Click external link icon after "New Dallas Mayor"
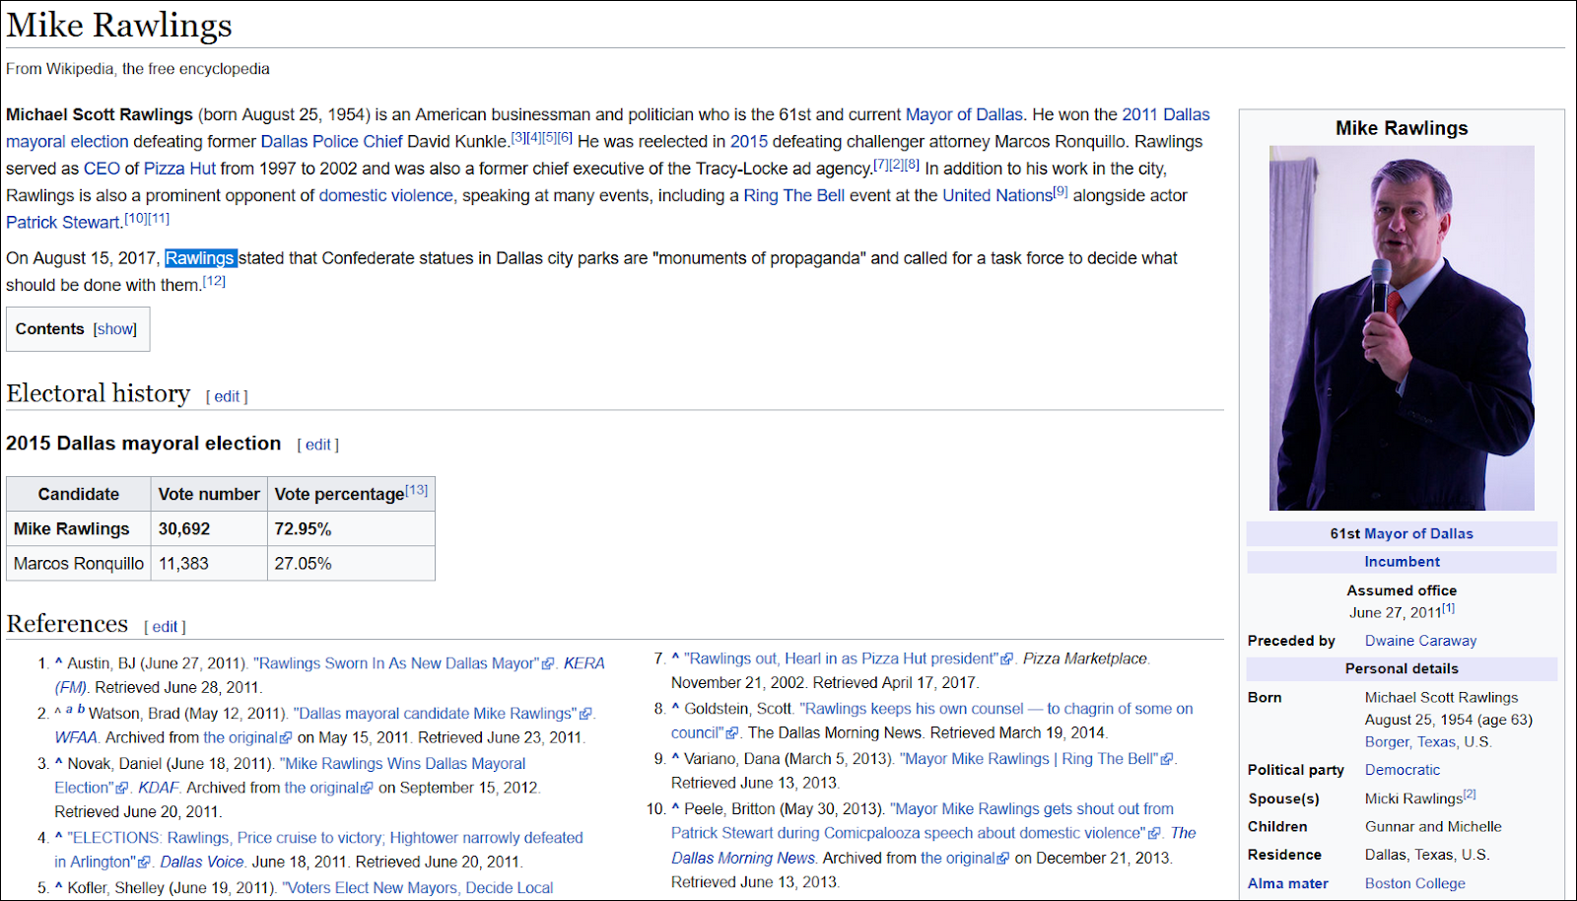This screenshot has height=901, width=1577. click(x=549, y=664)
